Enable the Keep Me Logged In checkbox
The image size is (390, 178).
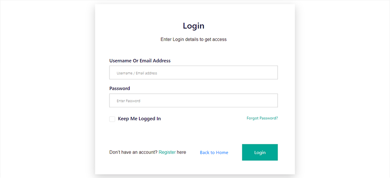[x=112, y=119]
